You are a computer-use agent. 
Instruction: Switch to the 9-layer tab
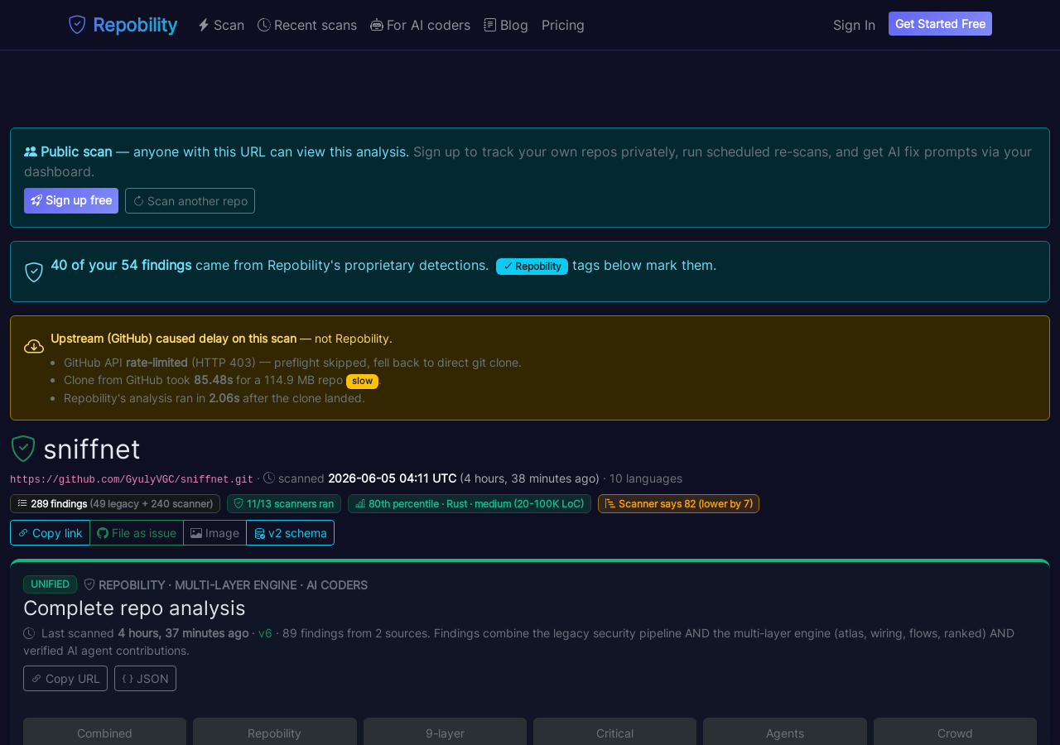pos(445,733)
